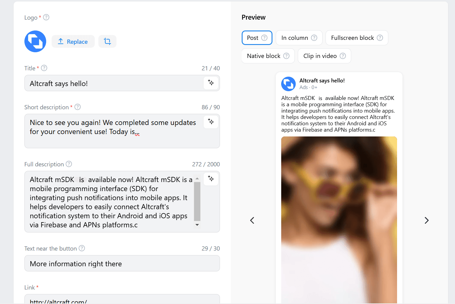455x304 pixels.
Task: Select the Post preview tab
Action: tap(257, 38)
